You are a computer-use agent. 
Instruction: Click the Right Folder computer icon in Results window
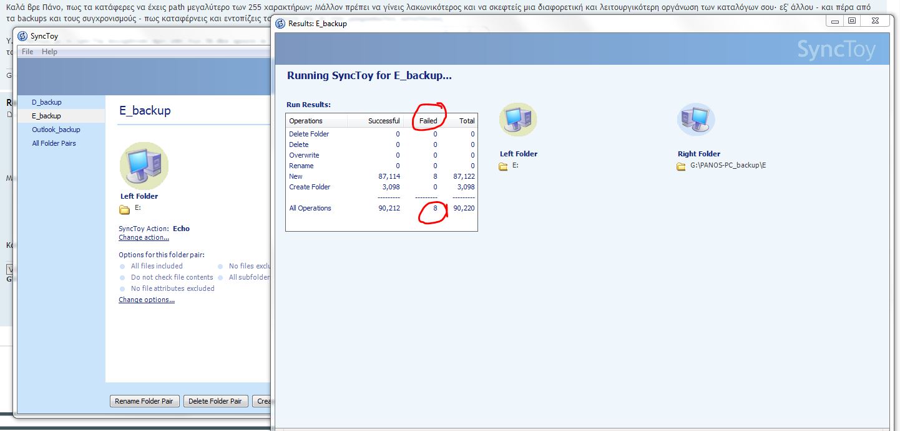pyautogui.click(x=696, y=120)
